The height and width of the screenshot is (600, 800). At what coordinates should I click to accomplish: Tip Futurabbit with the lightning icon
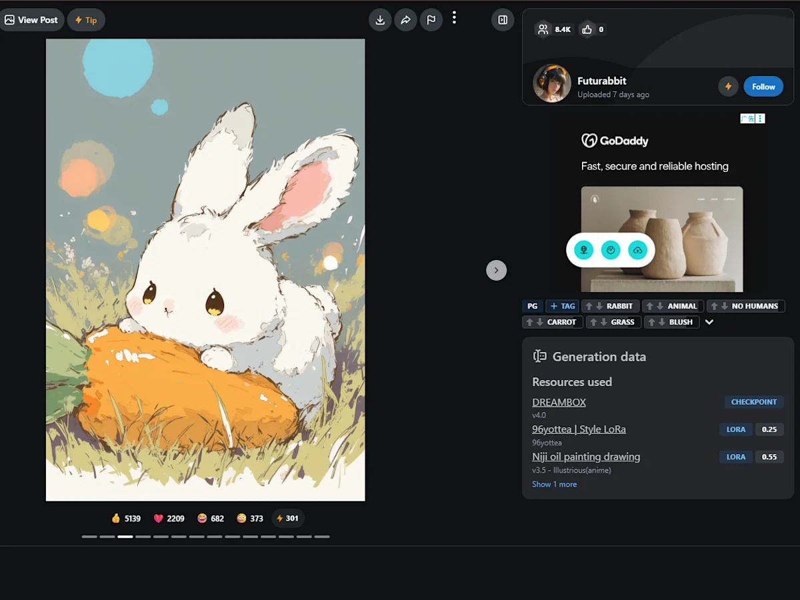point(728,87)
